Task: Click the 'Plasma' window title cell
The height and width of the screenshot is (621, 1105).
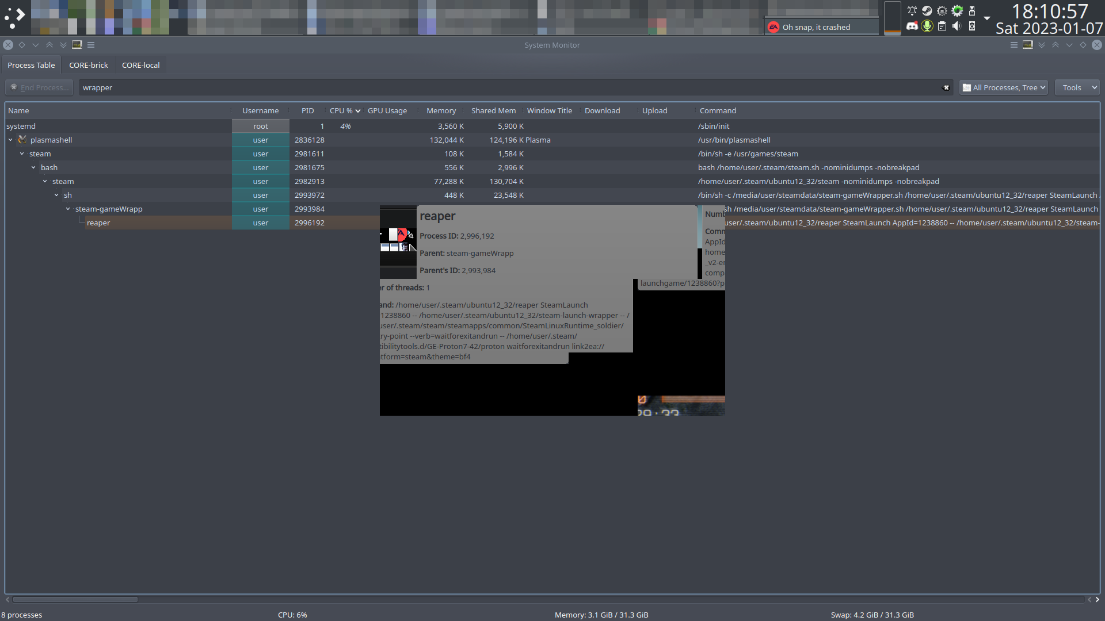Action: pyautogui.click(x=538, y=140)
